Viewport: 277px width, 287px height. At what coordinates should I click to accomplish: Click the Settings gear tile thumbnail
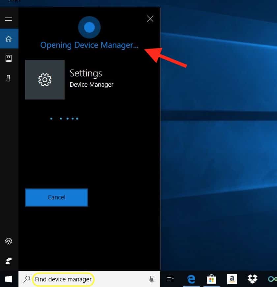[x=45, y=79]
